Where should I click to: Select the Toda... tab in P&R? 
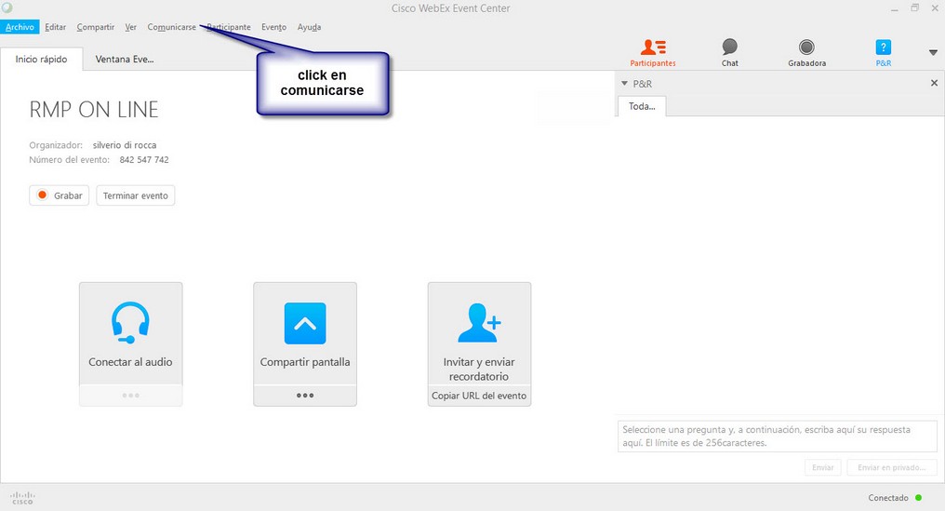[x=642, y=106]
